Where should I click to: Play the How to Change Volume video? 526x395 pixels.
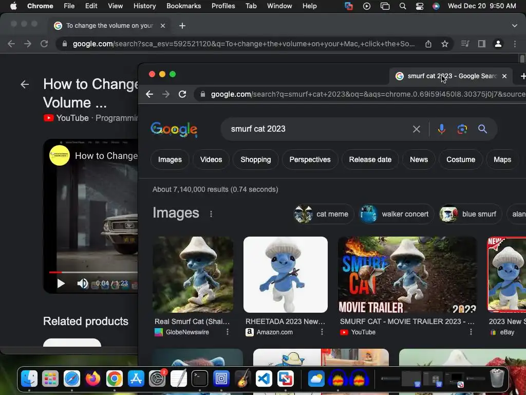point(61,283)
